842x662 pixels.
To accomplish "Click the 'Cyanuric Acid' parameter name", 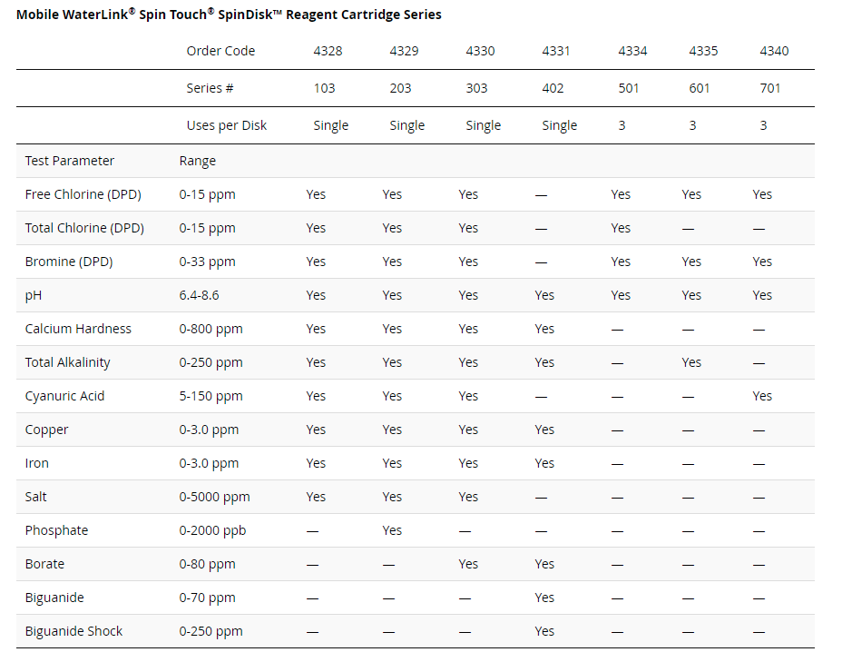I will [x=64, y=397].
